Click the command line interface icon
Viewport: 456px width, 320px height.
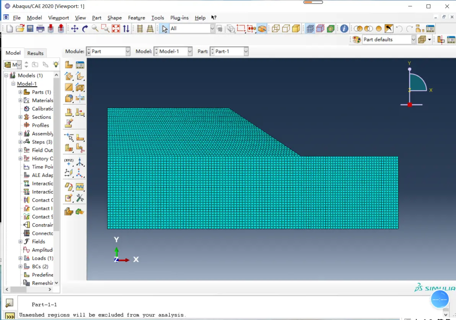pyautogui.click(x=10, y=316)
